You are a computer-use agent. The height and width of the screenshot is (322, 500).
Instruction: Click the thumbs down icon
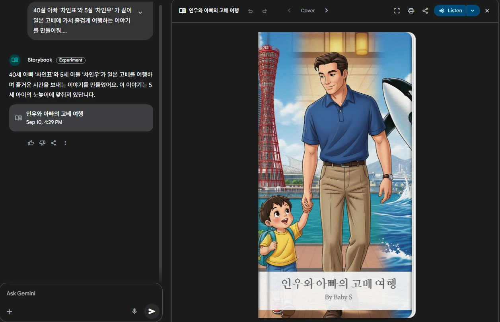tap(42, 143)
